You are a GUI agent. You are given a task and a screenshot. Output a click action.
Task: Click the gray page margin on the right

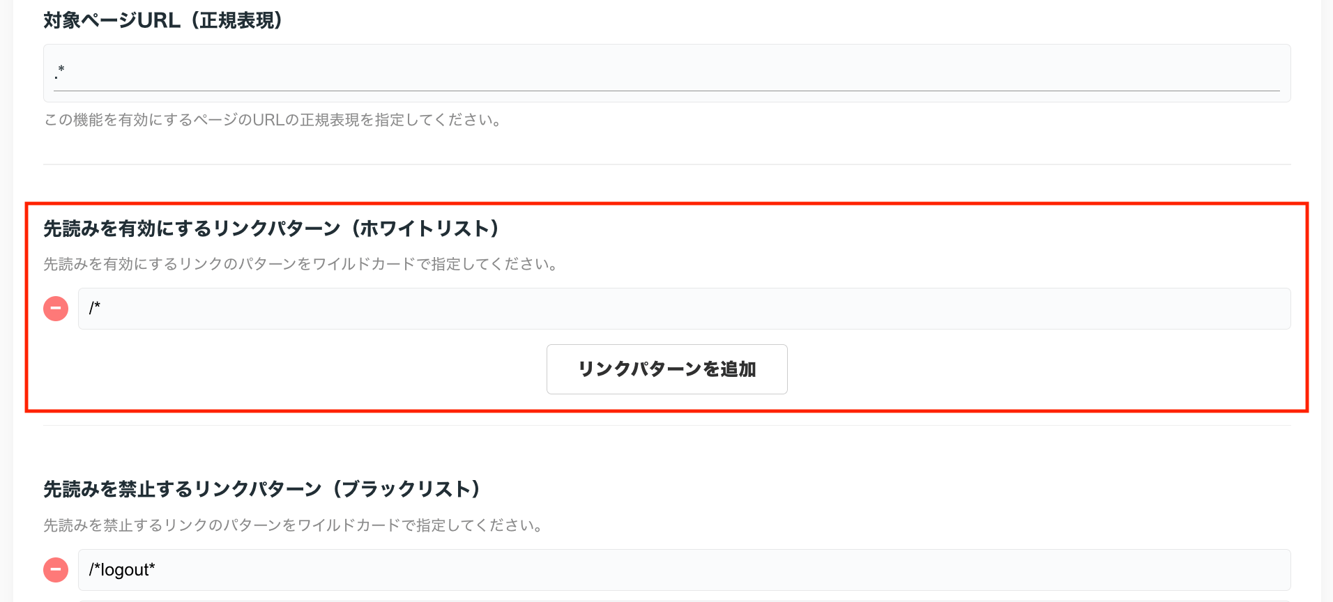[x=1327, y=301]
